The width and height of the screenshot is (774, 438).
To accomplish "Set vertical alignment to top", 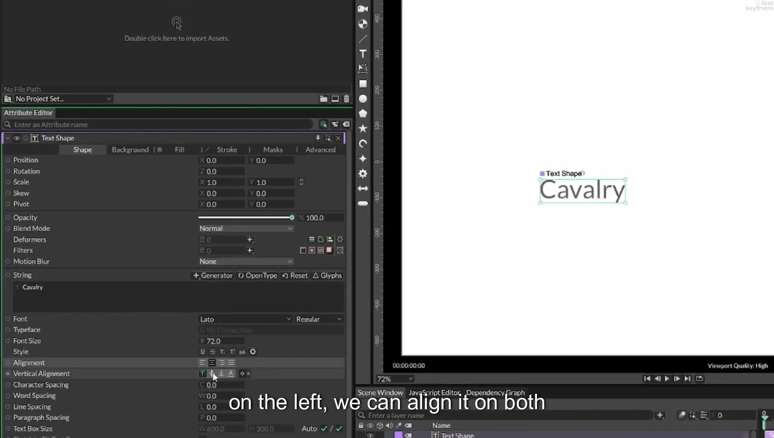I will click(x=202, y=374).
